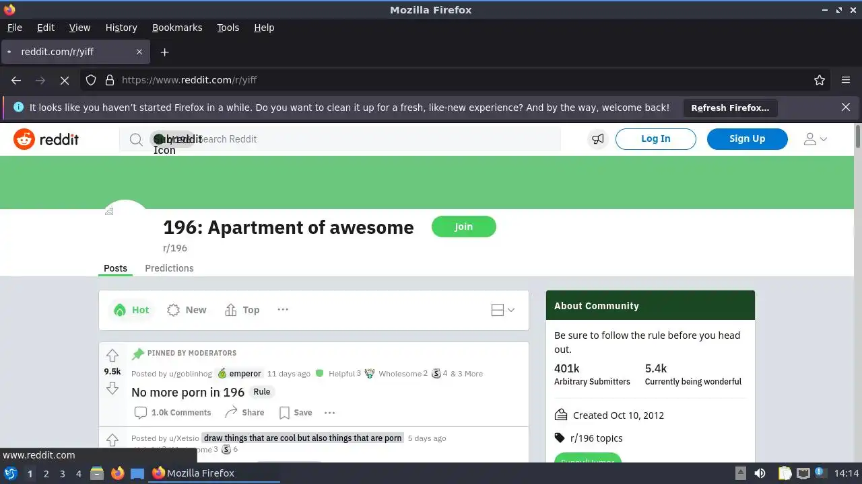This screenshot has height=484, width=862.
Task: Upvote the pinned 'No more porn in 196' post
Action: 112,355
